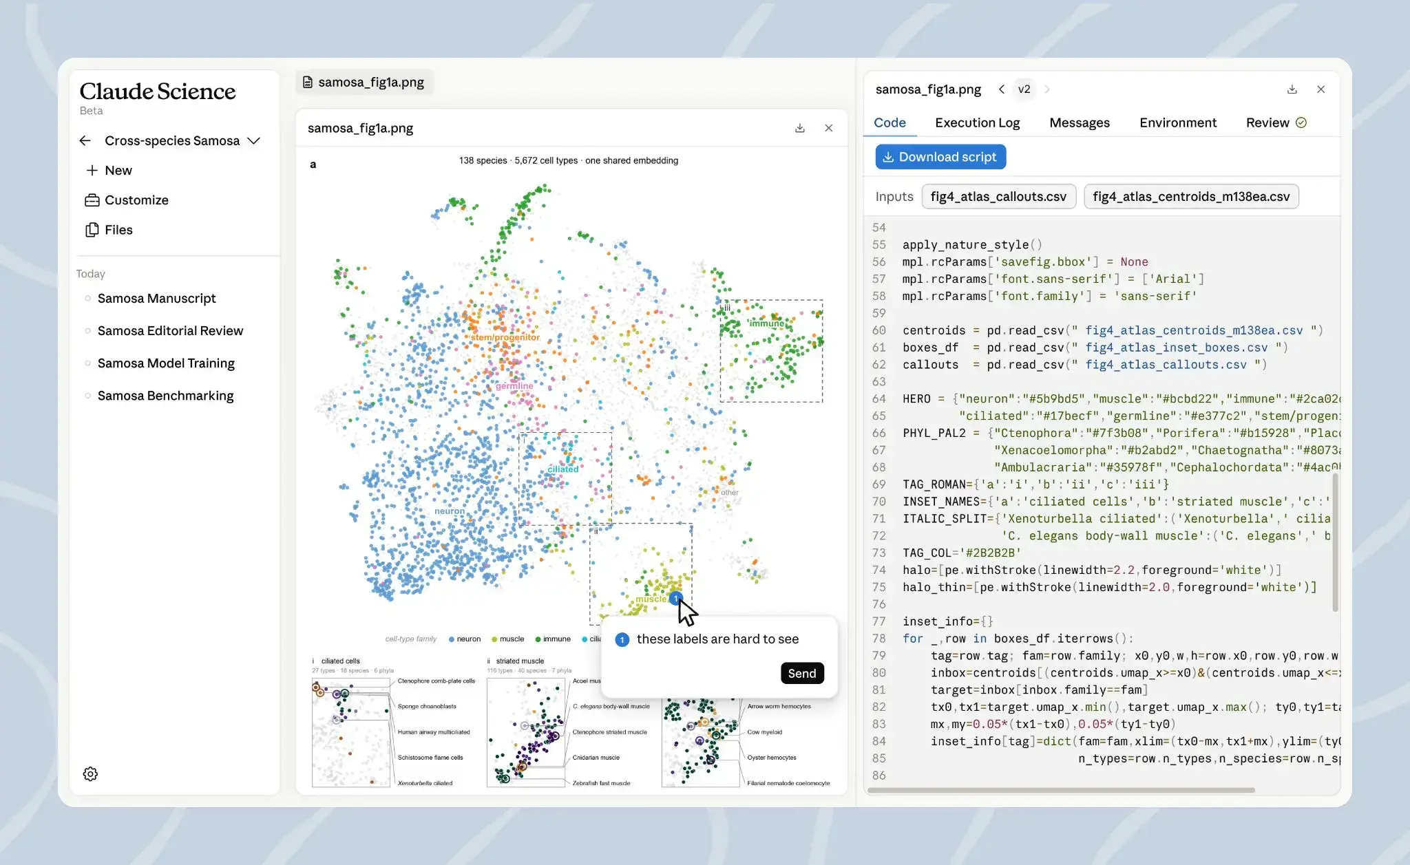
Task: Open the fig4_atlas_callouts.csv input chip
Action: [x=998, y=196]
